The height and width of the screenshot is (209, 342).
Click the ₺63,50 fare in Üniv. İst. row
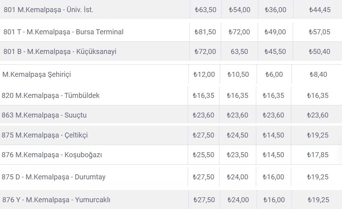(x=205, y=10)
